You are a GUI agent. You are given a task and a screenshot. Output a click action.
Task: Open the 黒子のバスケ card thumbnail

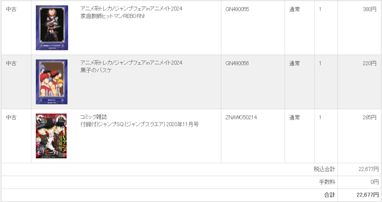[51, 82]
